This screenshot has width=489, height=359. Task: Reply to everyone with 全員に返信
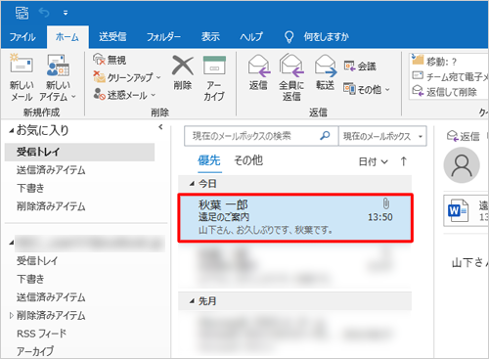[291, 77]
